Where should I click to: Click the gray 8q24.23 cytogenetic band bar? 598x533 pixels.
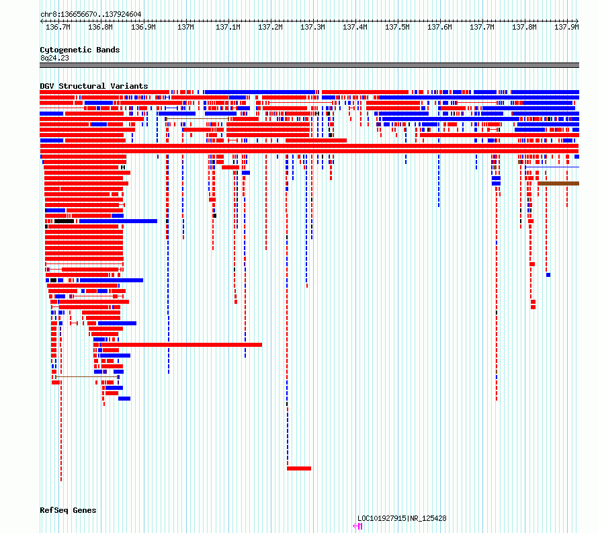point(309,65)
